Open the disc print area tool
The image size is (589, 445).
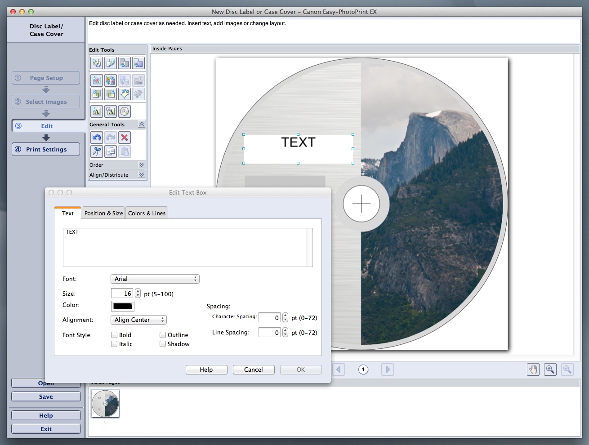pyautogui.click(x=125, y=111)
